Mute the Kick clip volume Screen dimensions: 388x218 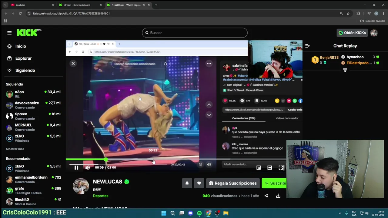[x=88, y=167]
